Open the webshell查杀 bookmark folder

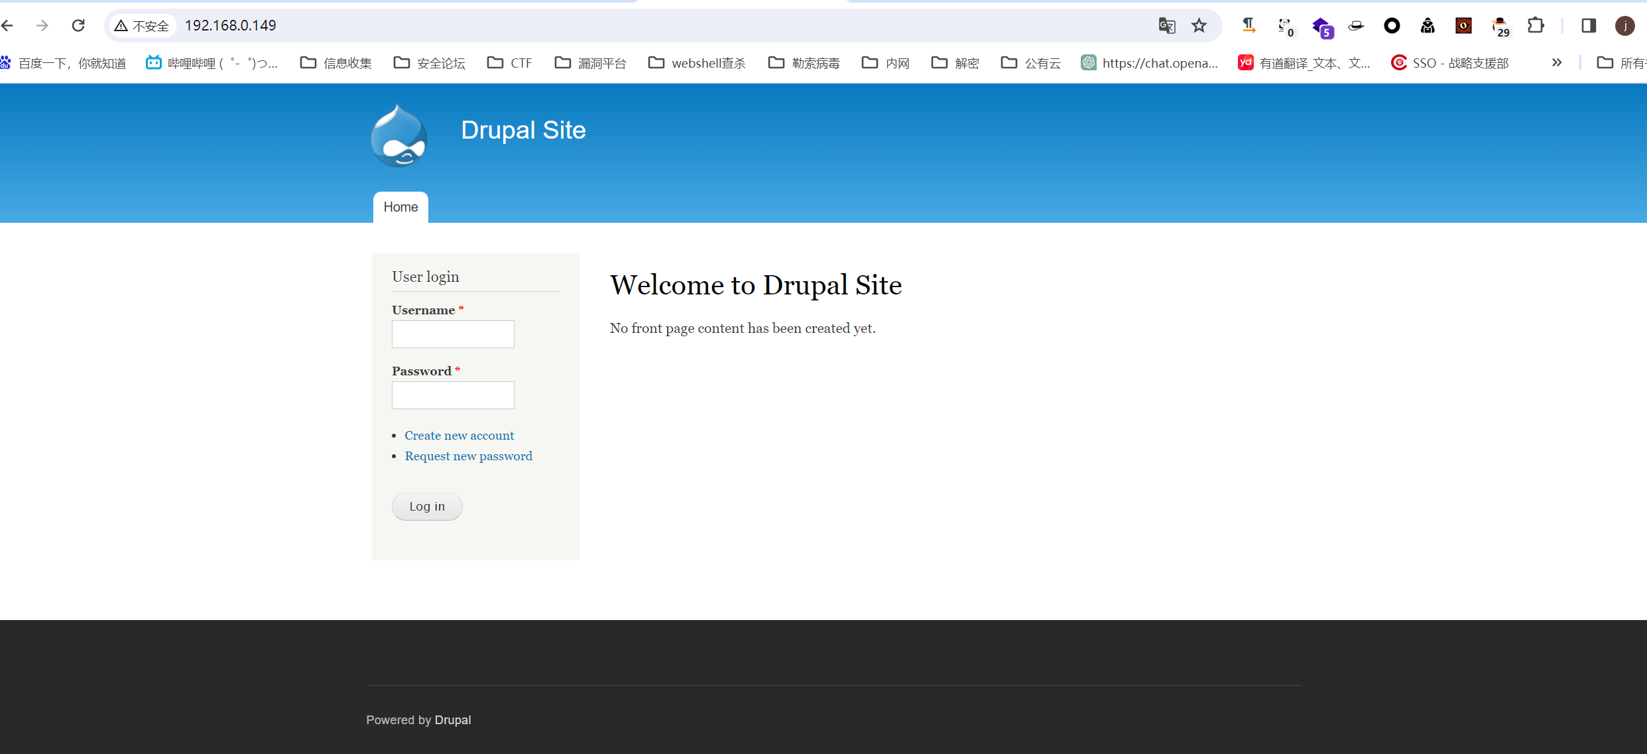point(697,63)
